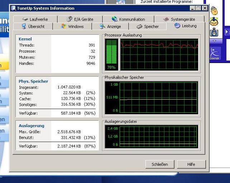Switch to the Anzeige tab

[x=110, y=27]
